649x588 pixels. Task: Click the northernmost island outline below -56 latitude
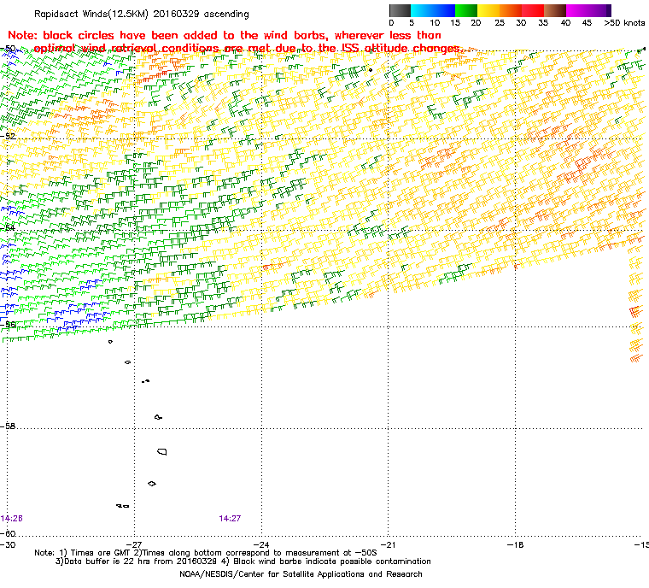[x=110, y=342]
